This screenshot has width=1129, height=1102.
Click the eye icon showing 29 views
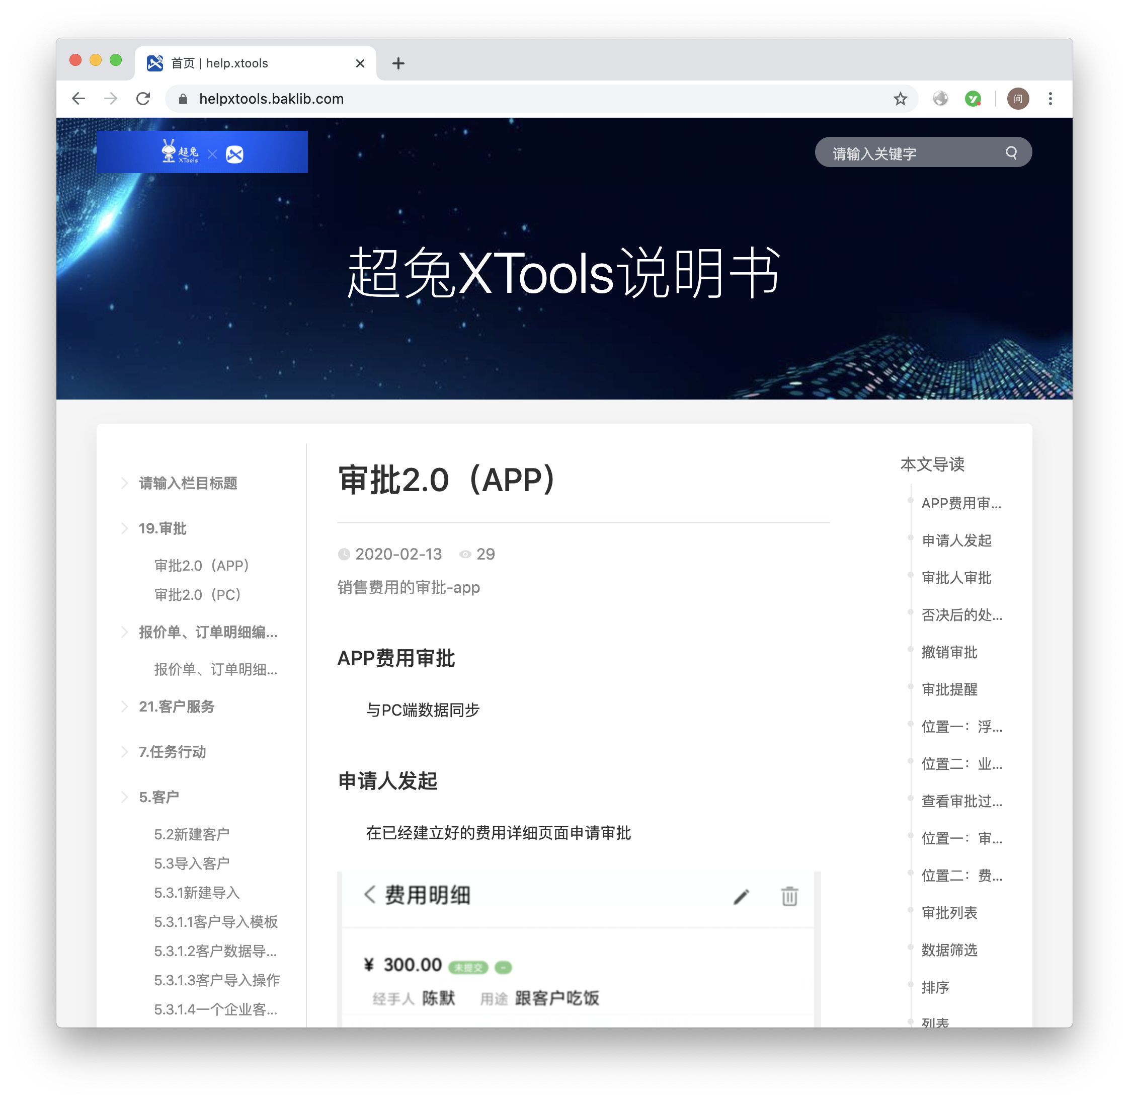pos(465,554)
